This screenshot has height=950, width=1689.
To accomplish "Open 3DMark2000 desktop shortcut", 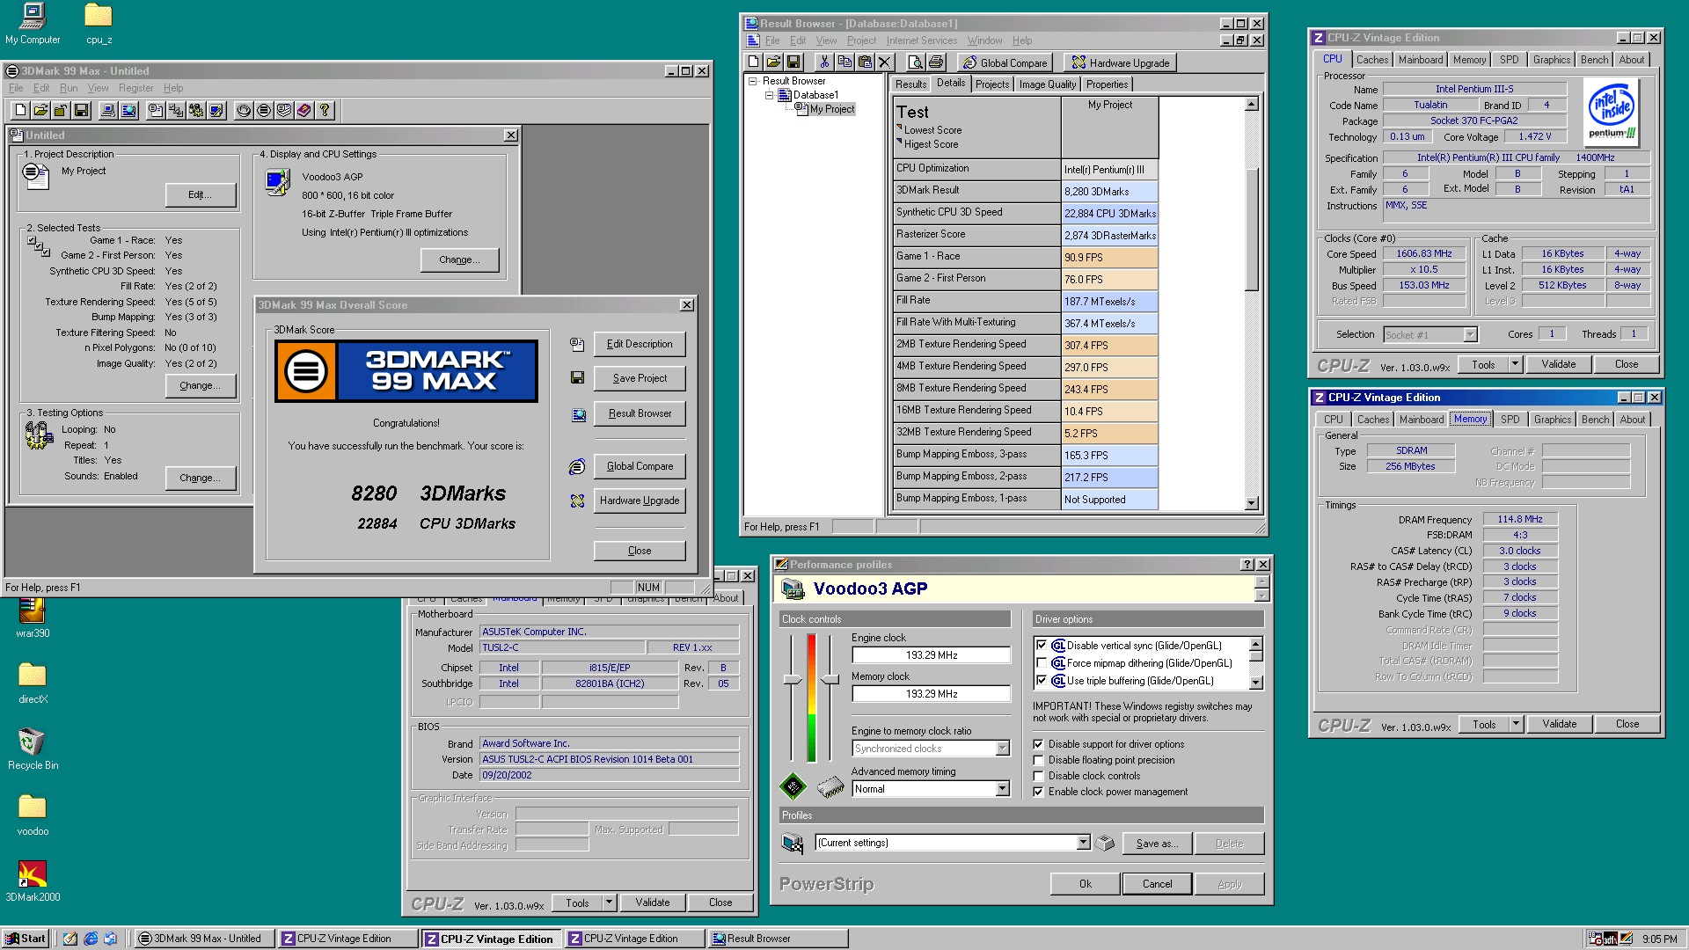I will [x=33, y=881].
